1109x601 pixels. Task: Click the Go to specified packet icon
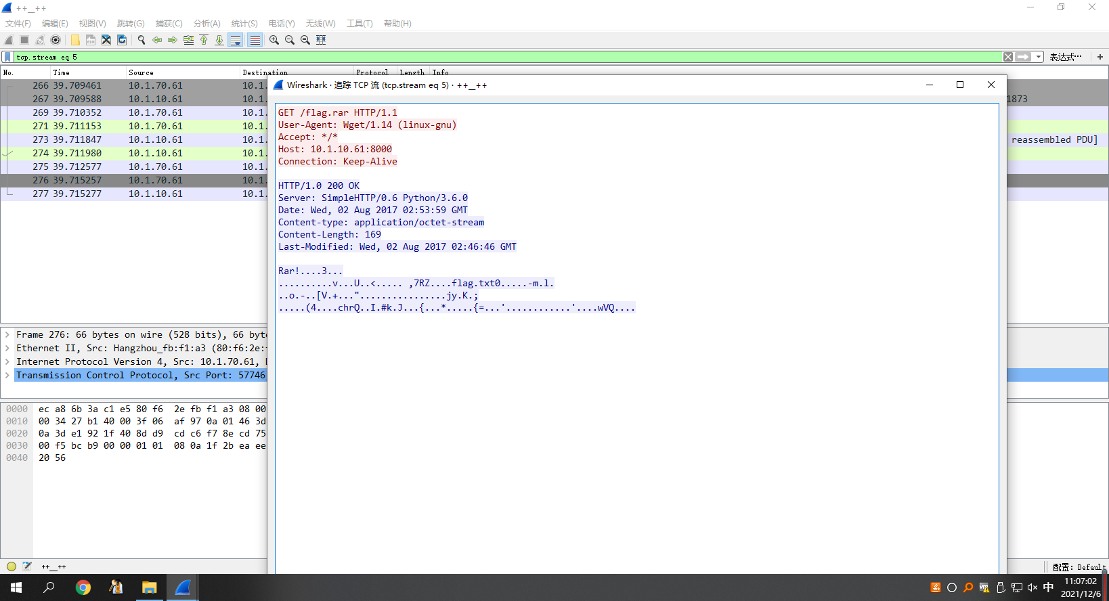[x=188, y=40]
